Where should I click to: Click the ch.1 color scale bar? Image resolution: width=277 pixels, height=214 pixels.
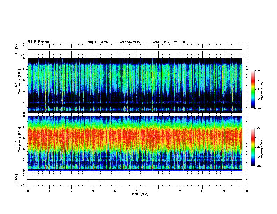[x=253, y=90]
